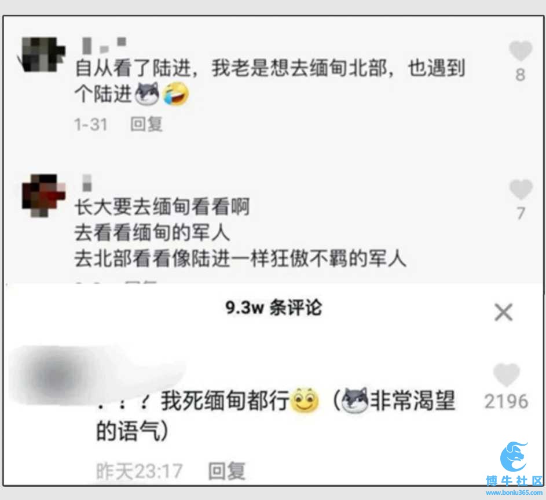Click second commenter's username above comment
Image resolution: width=546 pixels, height=500 pixels.
(x=87, y=183)
